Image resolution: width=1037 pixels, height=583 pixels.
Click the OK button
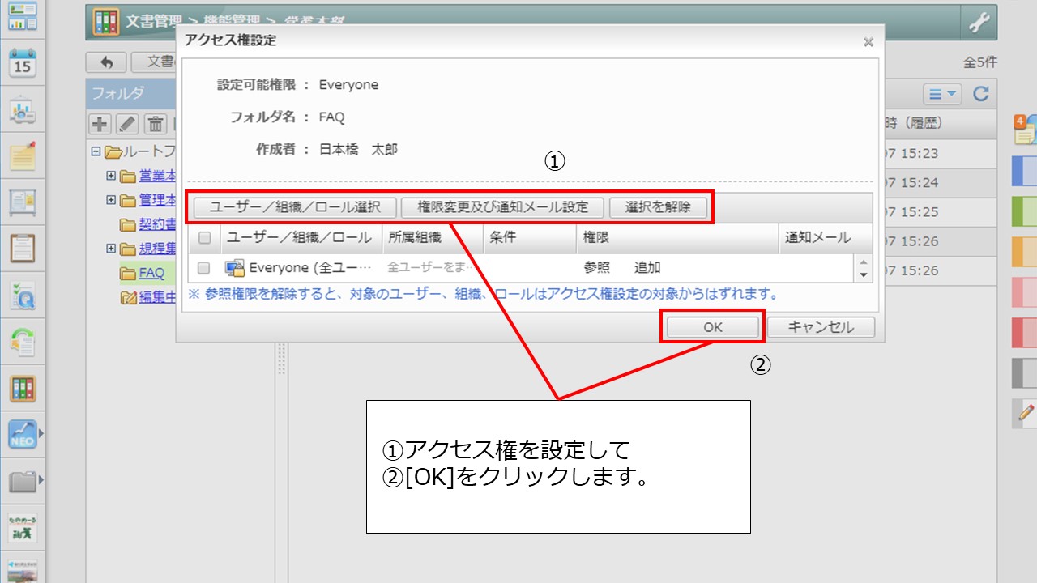[712, 327]
